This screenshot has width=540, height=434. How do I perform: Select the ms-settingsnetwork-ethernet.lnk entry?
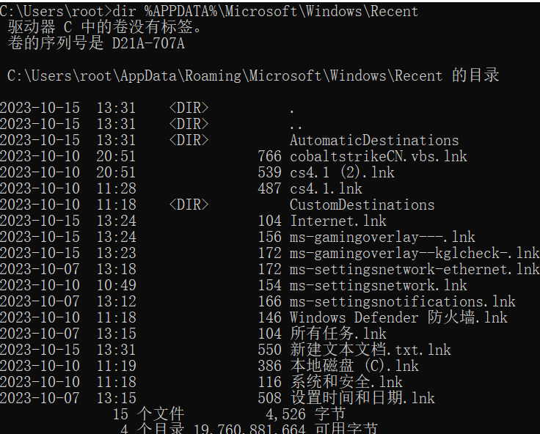tap(415, 269)
